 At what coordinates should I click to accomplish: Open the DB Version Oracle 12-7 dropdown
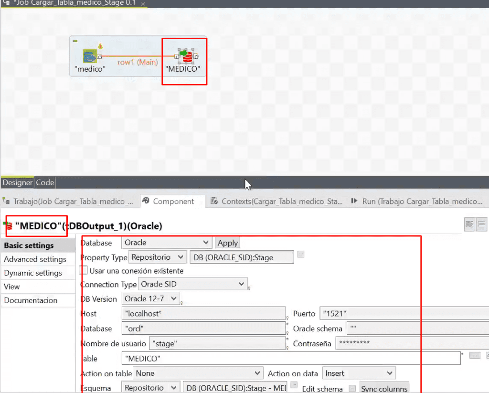(150, 299)
